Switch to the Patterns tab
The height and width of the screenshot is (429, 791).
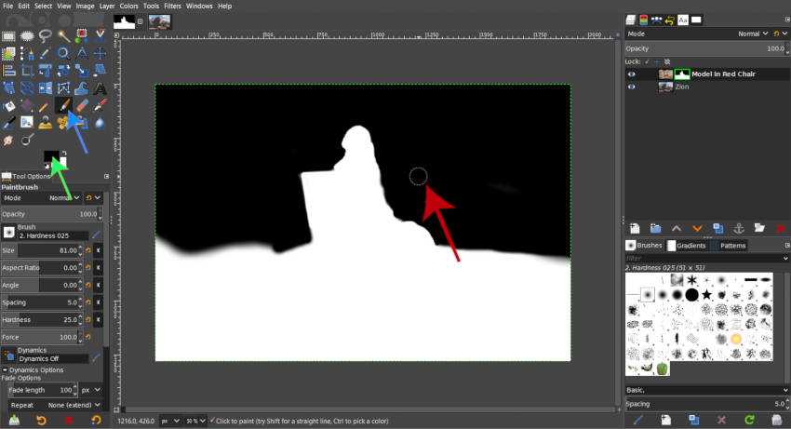point(732,246)
